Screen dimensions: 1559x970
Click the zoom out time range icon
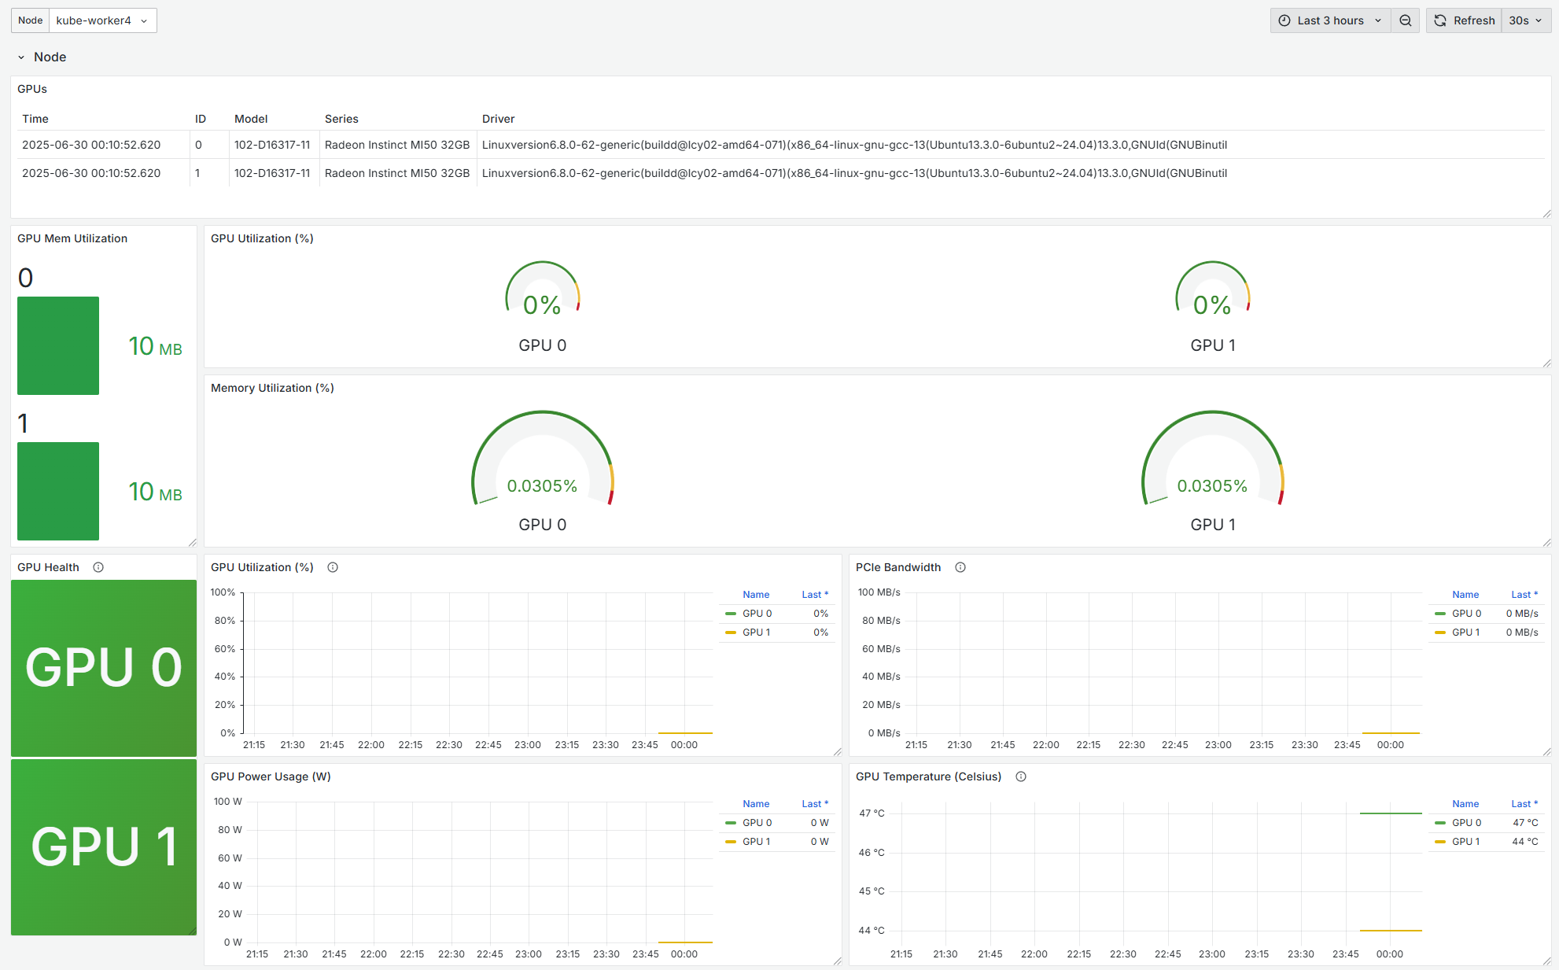(x=1405, y=20)
